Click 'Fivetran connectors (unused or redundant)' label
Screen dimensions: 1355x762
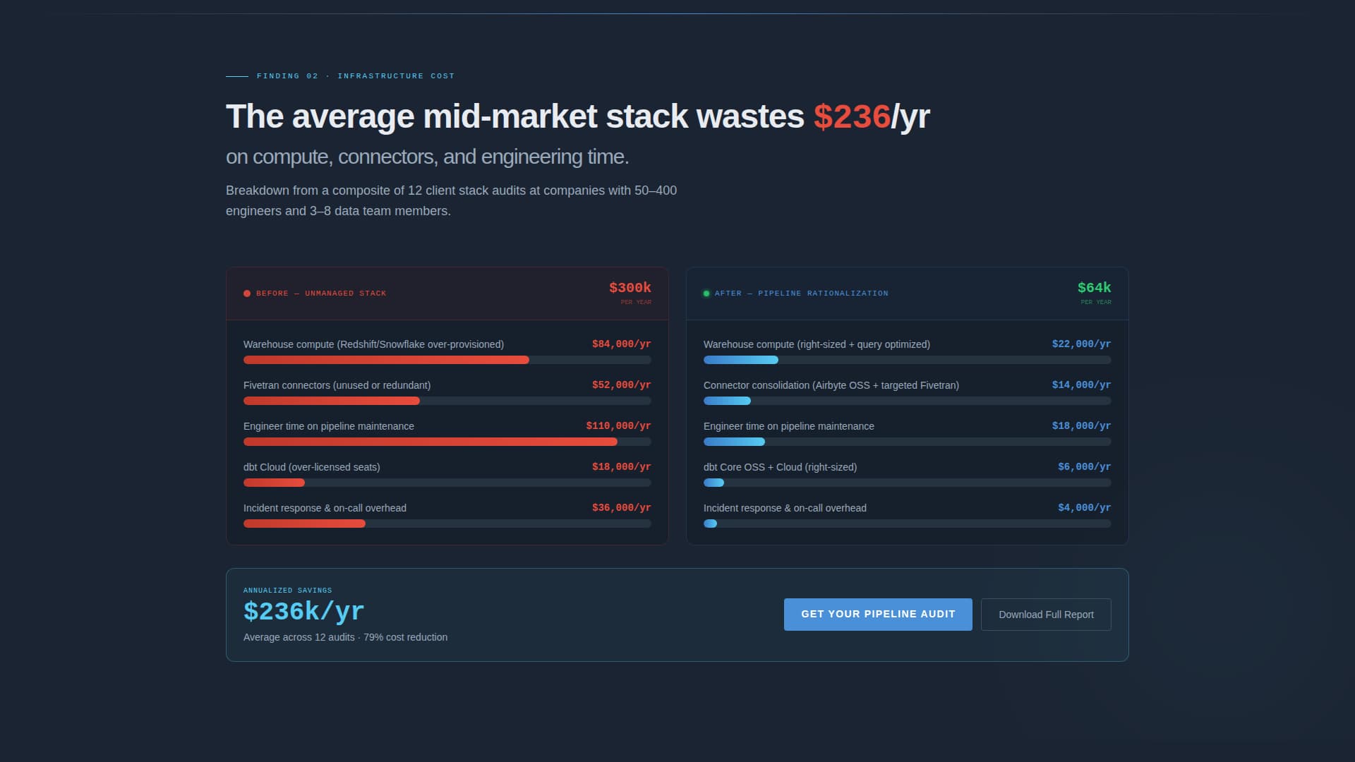[337, 385]
